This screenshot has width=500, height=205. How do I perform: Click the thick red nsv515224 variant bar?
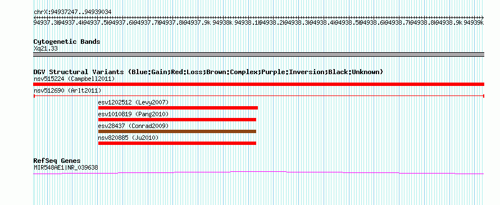258,84
